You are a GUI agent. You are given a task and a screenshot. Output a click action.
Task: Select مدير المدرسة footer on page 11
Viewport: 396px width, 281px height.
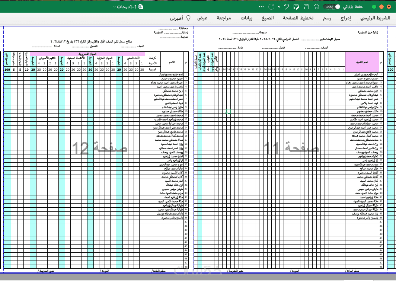pos(235,271)
